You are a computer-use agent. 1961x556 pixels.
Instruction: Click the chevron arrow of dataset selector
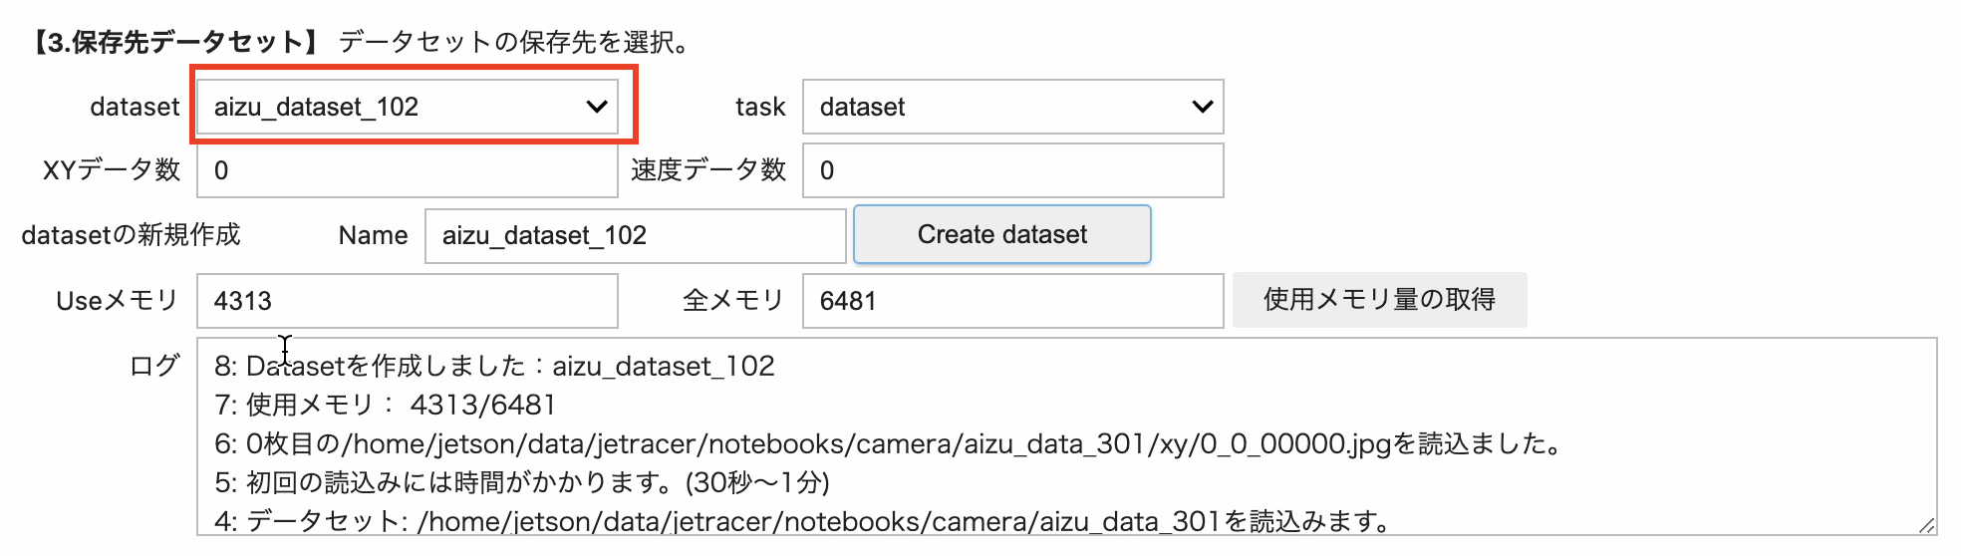click(x=596, y=107)
